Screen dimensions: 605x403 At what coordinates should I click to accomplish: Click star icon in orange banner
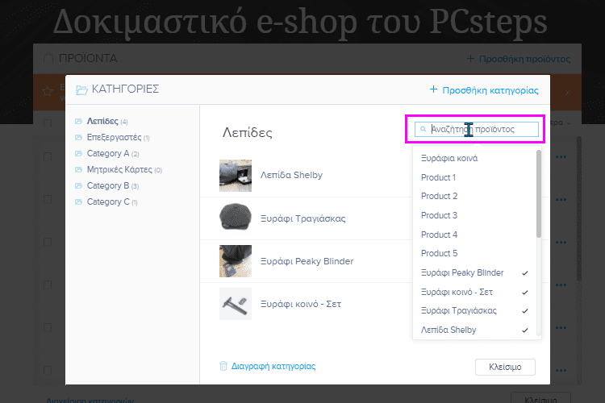48,91
